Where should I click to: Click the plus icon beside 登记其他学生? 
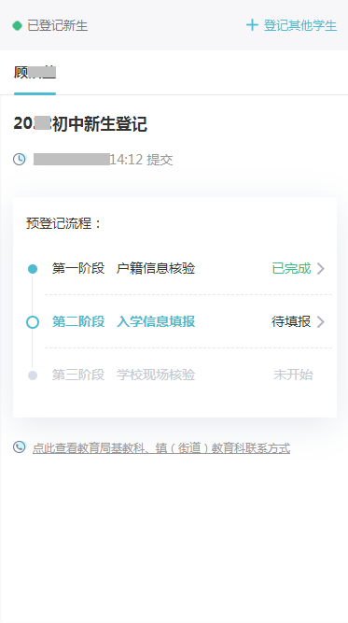(x=252, y=25)
